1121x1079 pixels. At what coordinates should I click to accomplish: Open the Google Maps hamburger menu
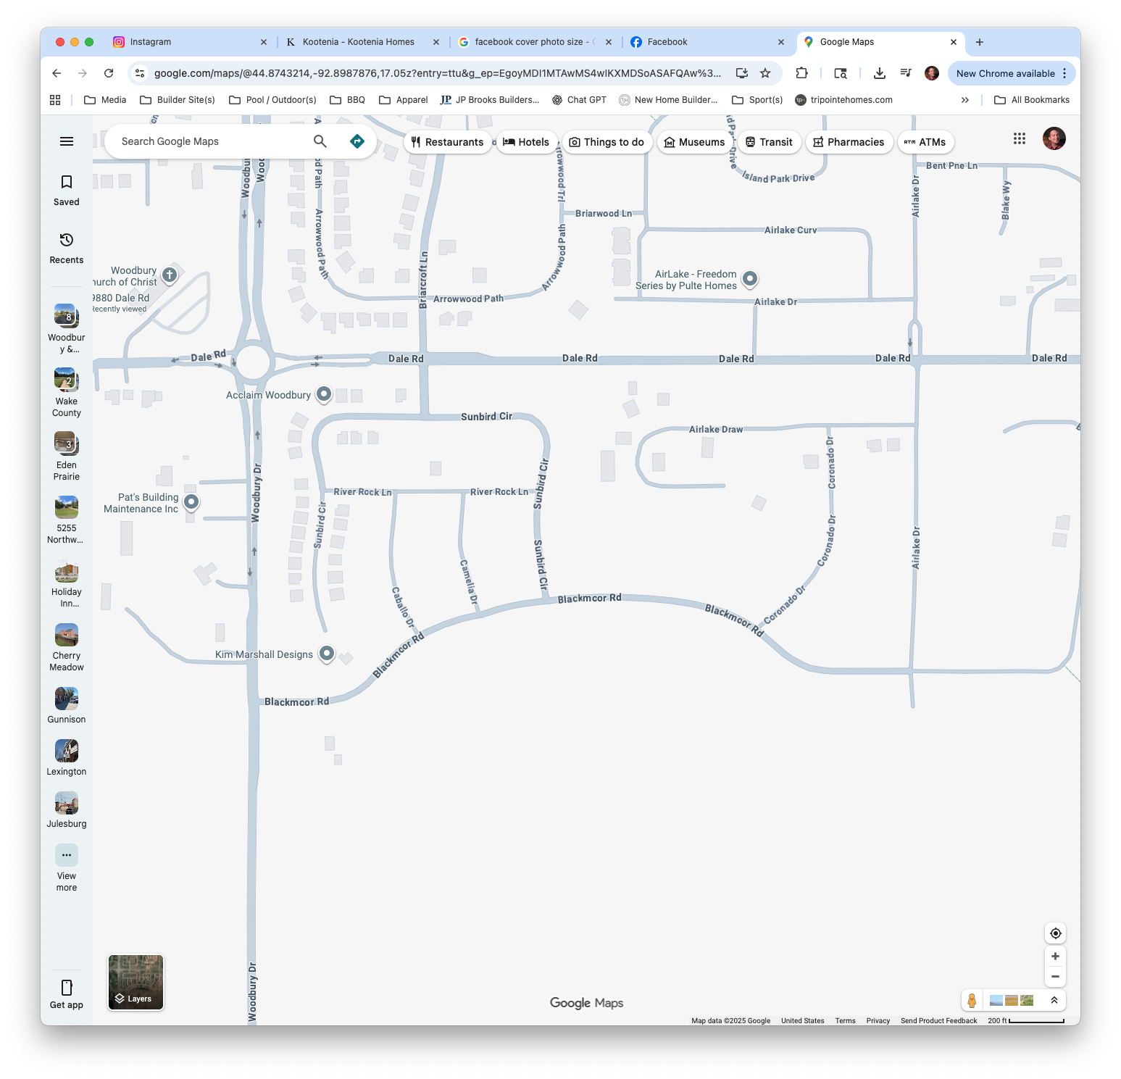tap(67, 141)
